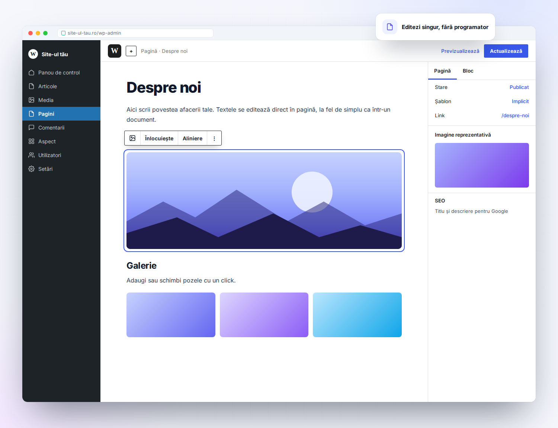558x428 pixels.
Task: Click the Articole document icon in the sidebar
Action: click(32, 86)
